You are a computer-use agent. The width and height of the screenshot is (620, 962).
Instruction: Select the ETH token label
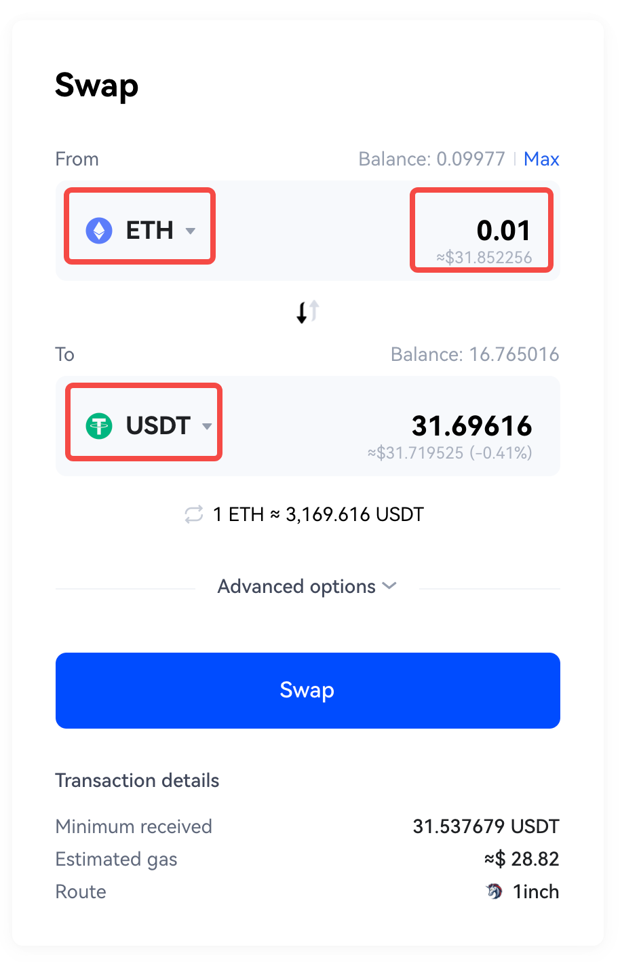click(150, 231)
